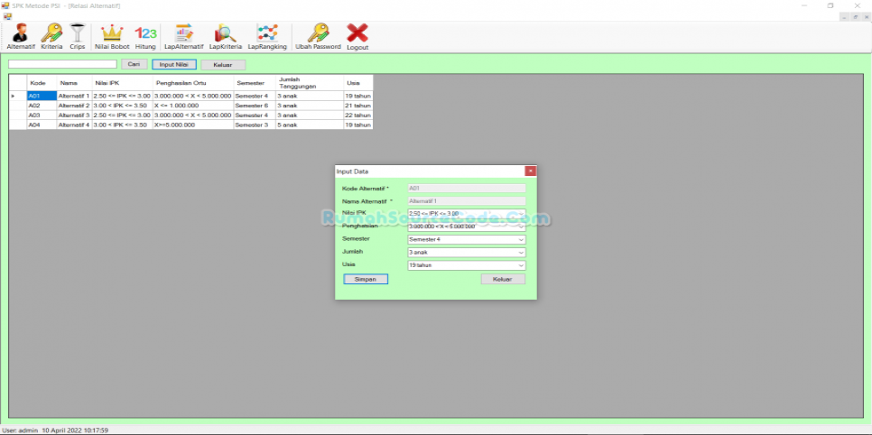872x435 pixels.
Task: Click the Cari search button
Action: point(134,65)
